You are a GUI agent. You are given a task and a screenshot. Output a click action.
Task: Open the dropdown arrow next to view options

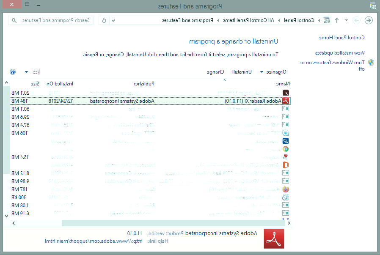(x=26, y=72)
